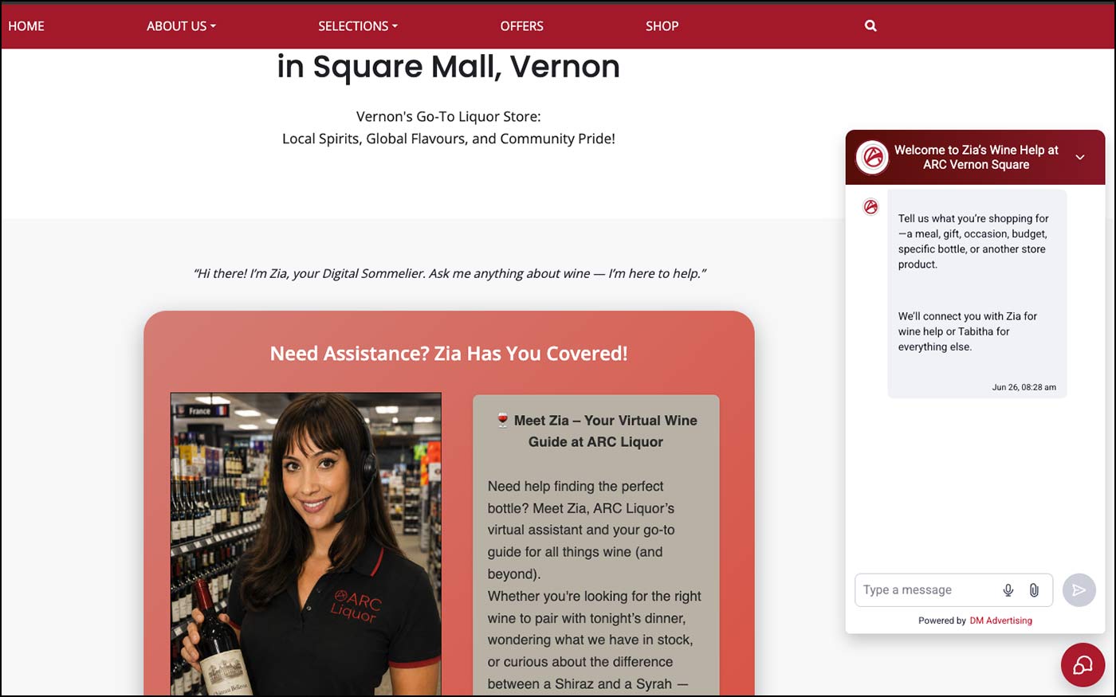Click 'We'll connect you with Zia' message text
The image size is (1116, 697).
(x=968, y=331)
